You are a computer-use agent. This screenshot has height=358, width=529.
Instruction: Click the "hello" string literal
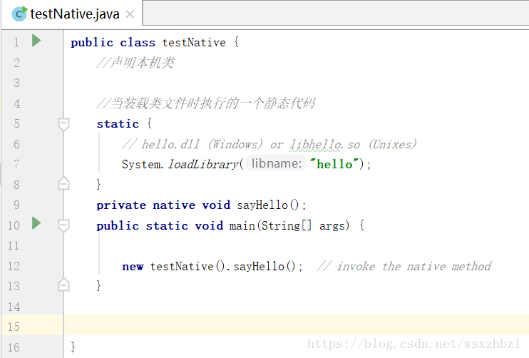pos(334,164)
